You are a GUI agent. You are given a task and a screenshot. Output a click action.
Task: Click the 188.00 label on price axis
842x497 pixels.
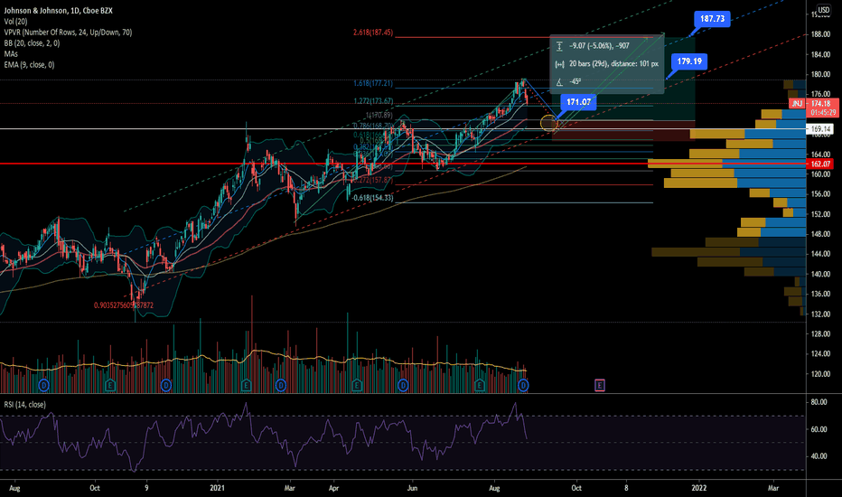pos(820,34)
